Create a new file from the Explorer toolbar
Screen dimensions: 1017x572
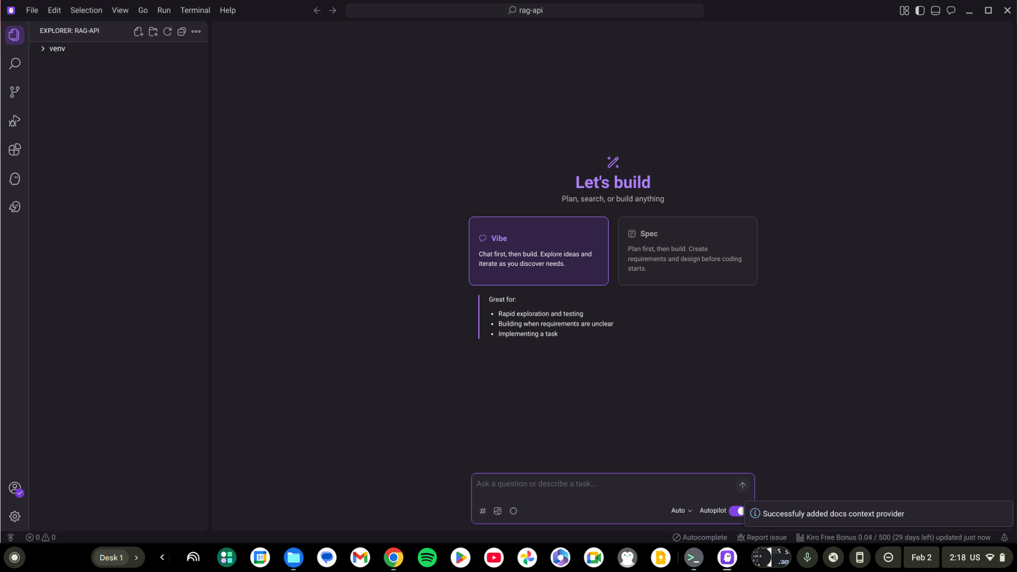[x=138, y=31]
